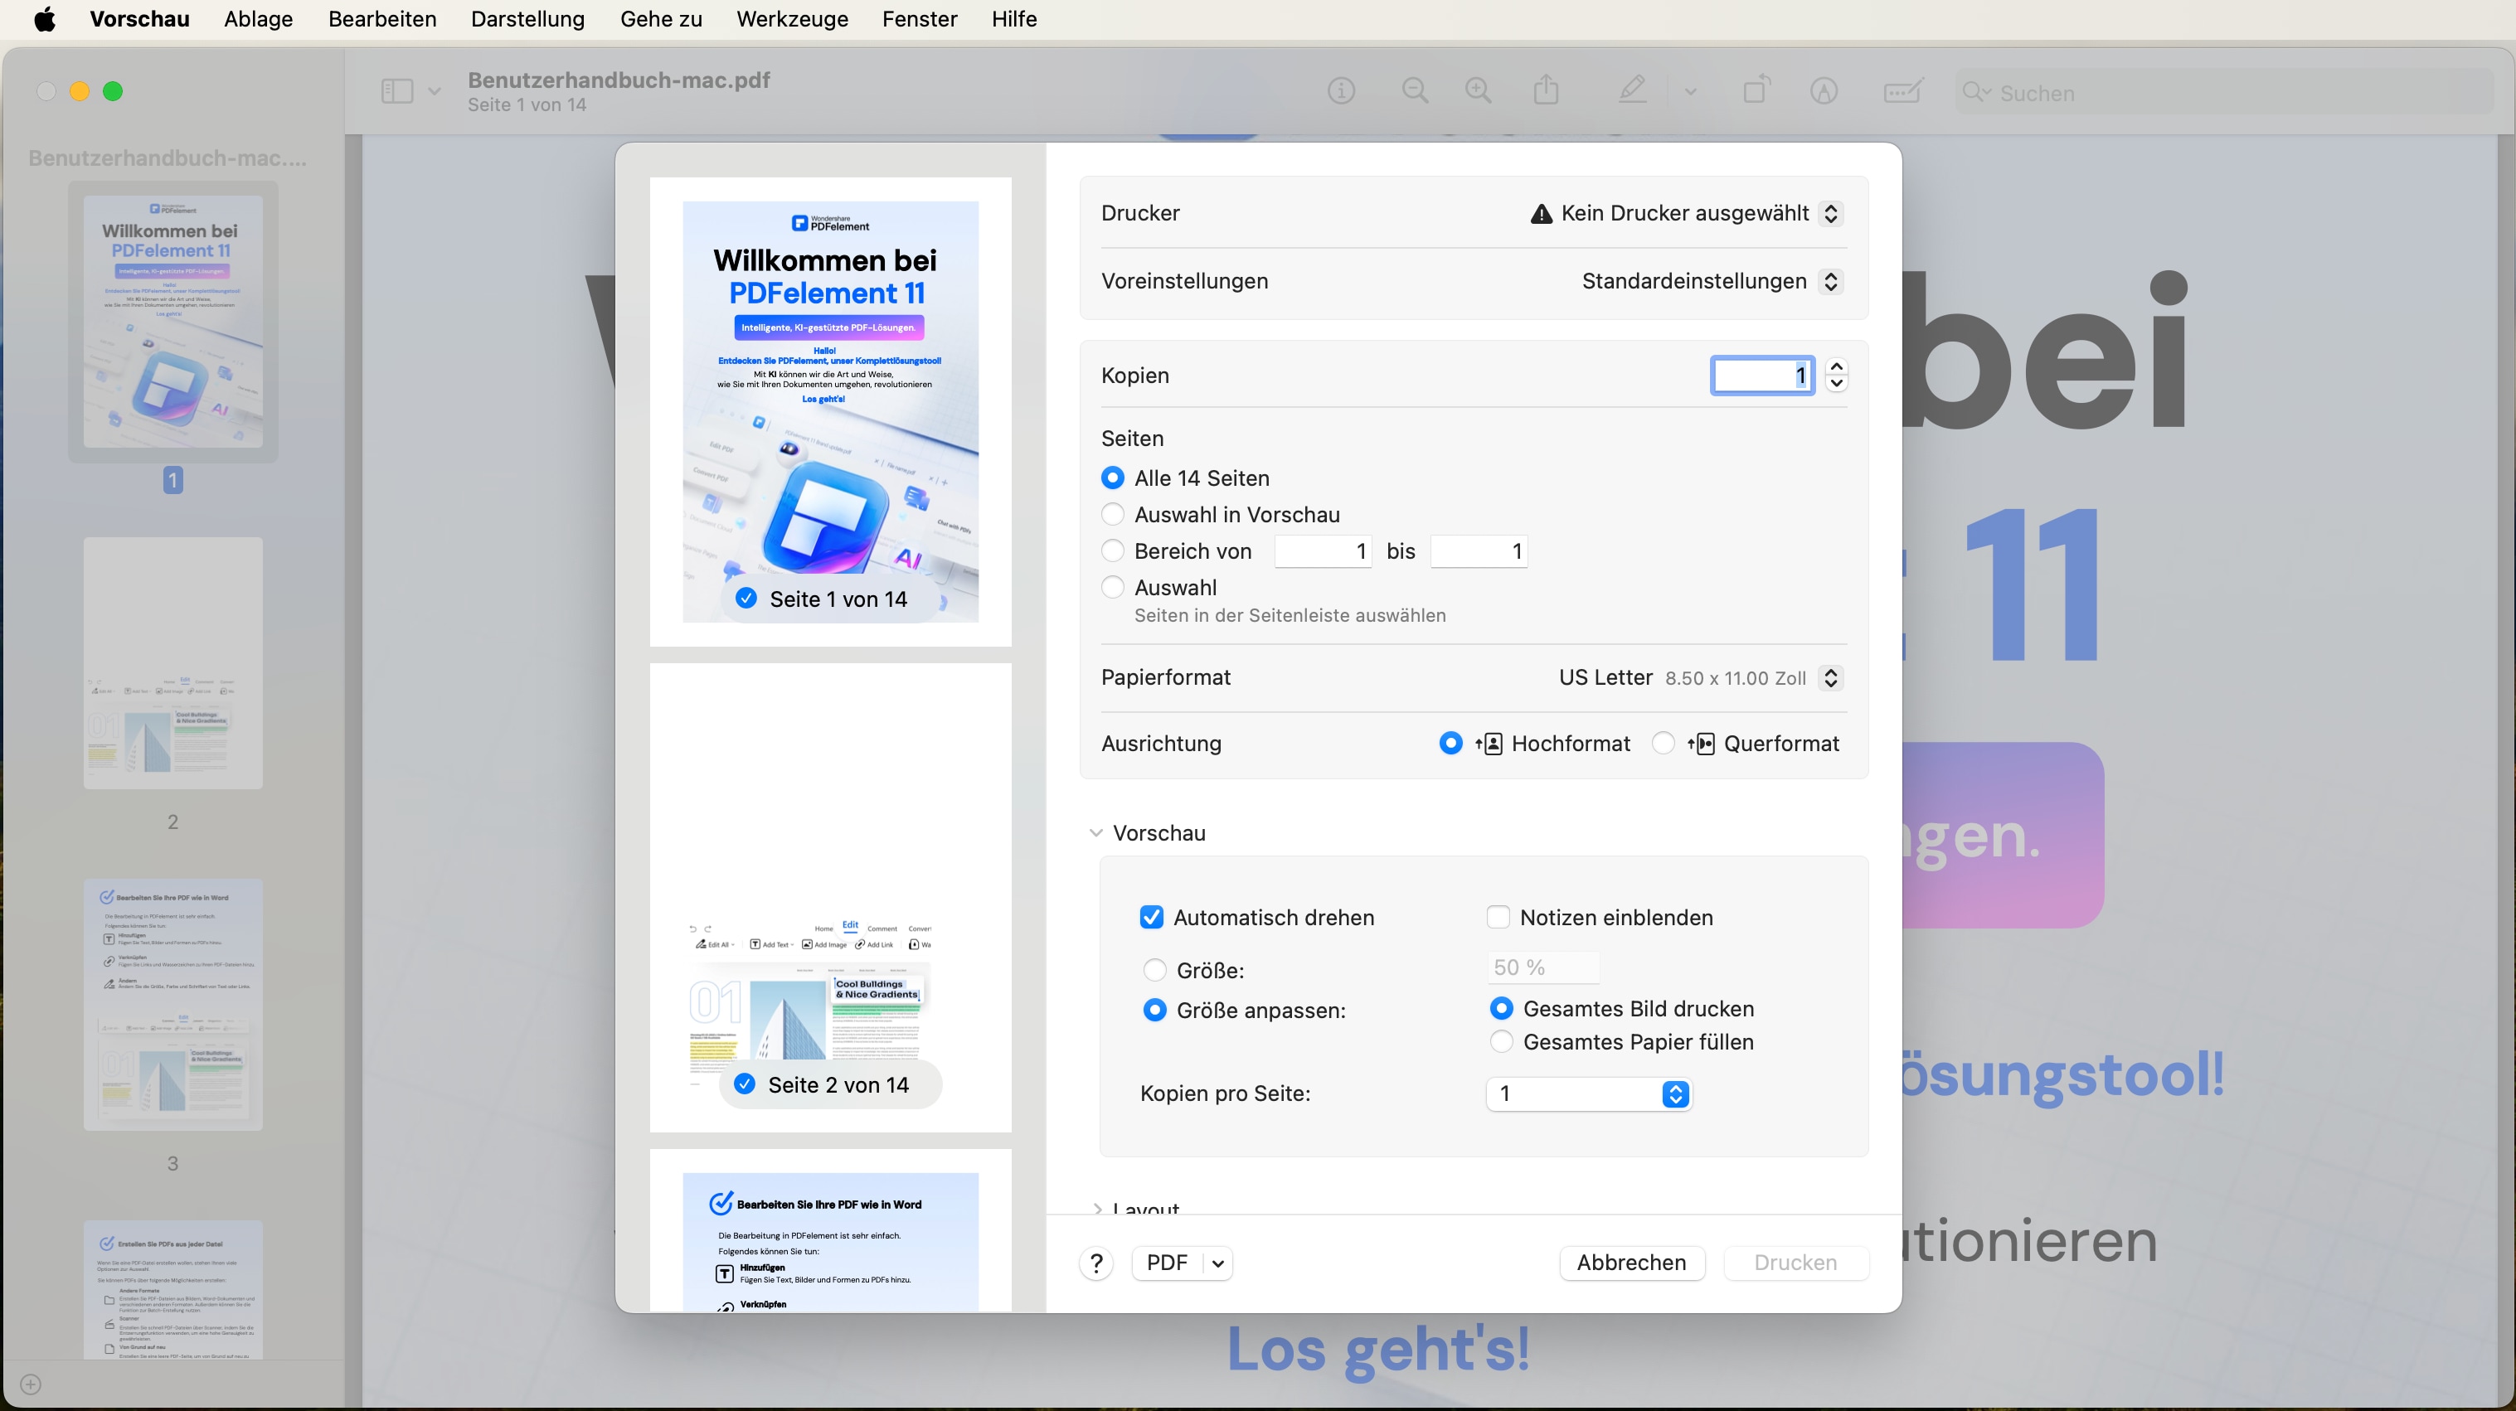
Task: Open Papierformat US Letter dropdown
Action: [1831, 677]
